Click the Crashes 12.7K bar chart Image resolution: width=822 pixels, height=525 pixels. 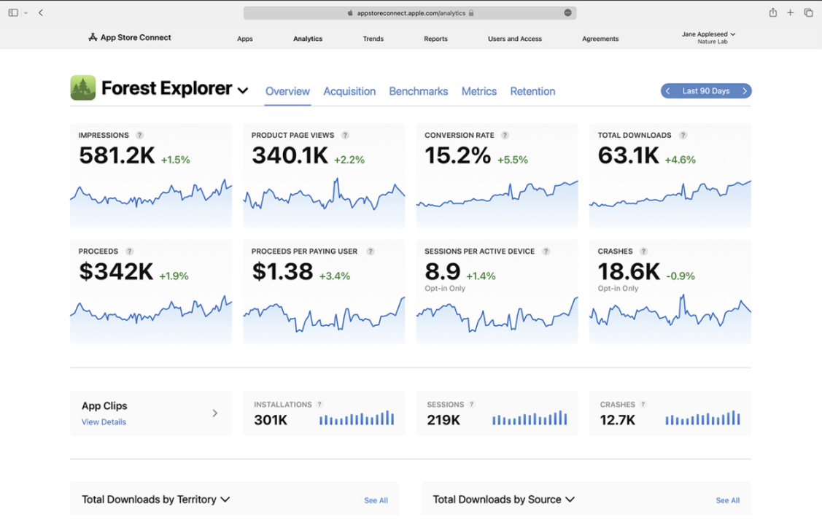(x=703, y=418)
